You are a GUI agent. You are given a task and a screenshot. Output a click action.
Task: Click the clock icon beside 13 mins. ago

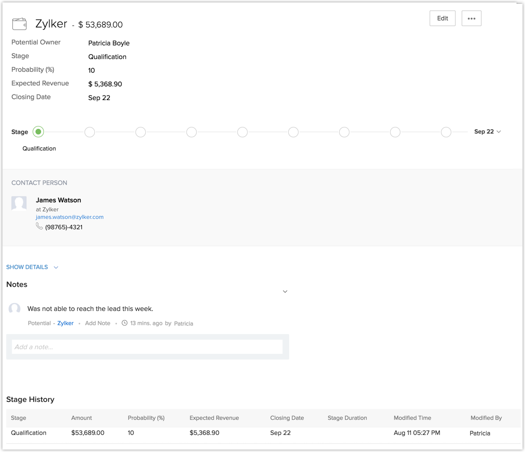coord(125,323)
